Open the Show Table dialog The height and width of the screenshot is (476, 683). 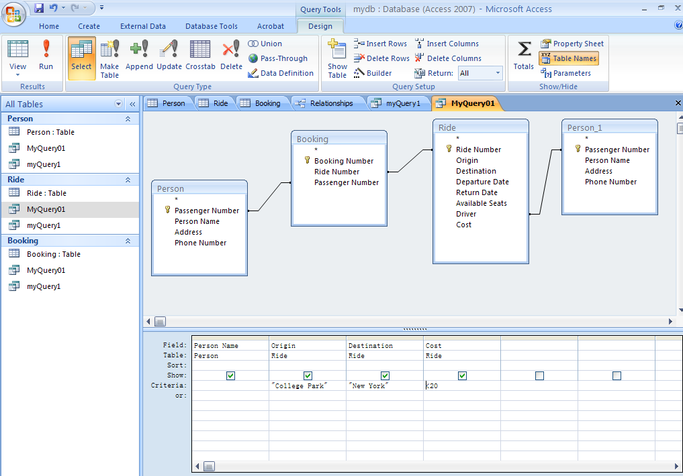[337, 58]
